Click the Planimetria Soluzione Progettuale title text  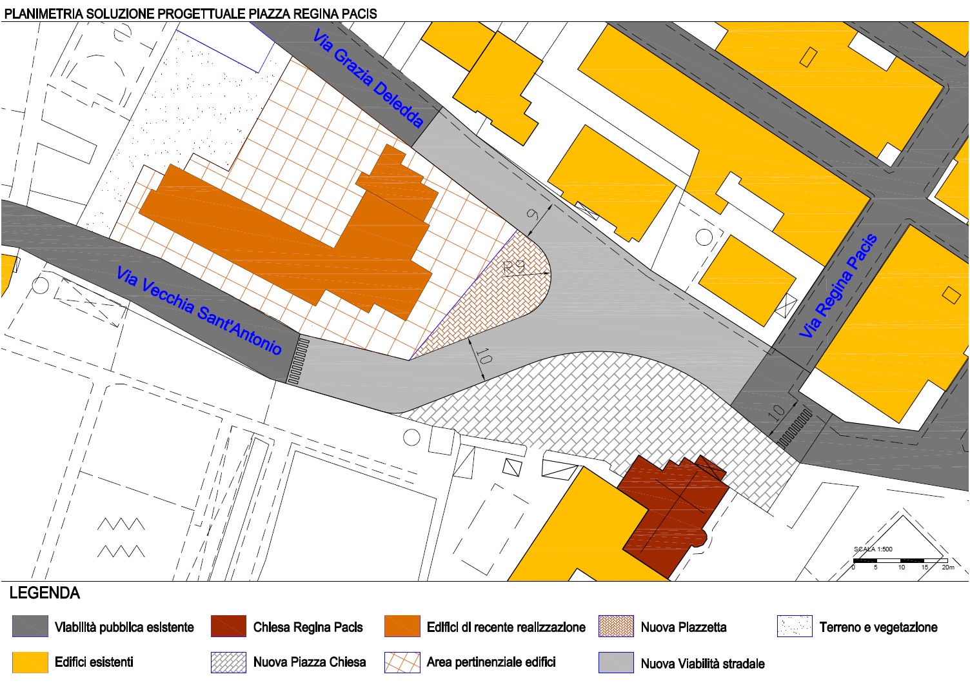pyautogui.click(x=191, y=14)
